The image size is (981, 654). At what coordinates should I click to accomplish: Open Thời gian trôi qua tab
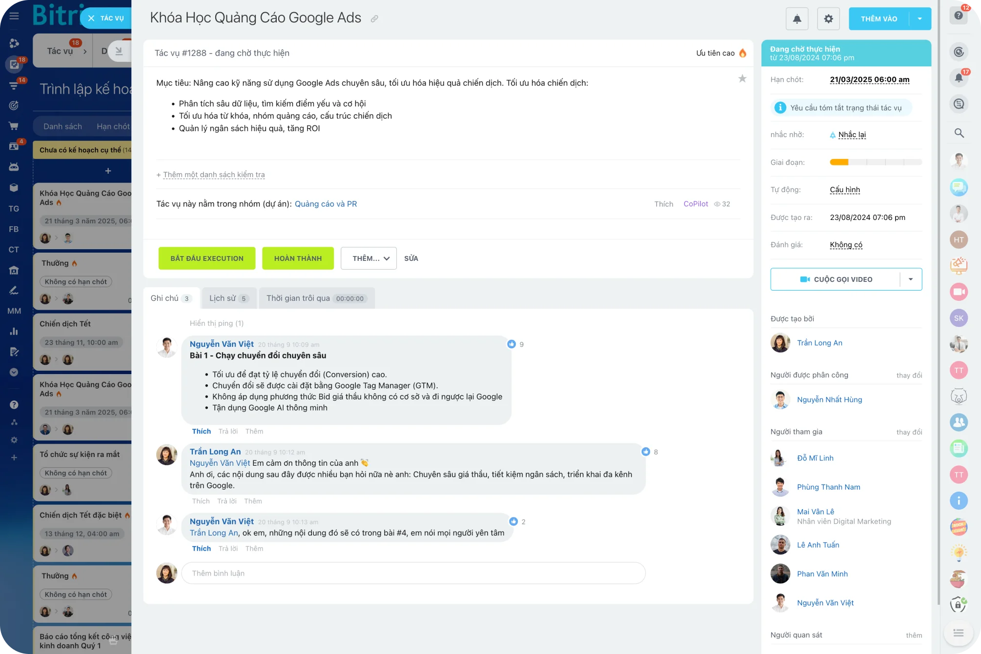point(316,298)
